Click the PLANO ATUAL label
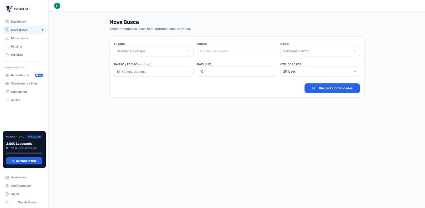Viewport: 425px width, 208px height. (15, 137)
